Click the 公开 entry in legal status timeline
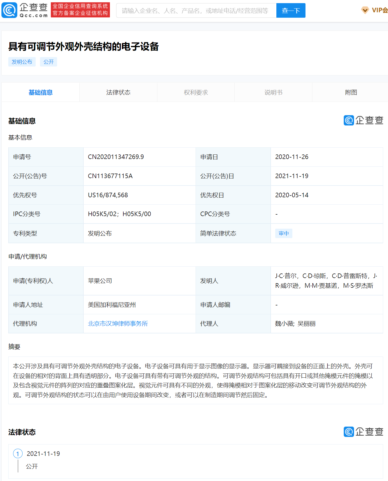 click(32, 466)
